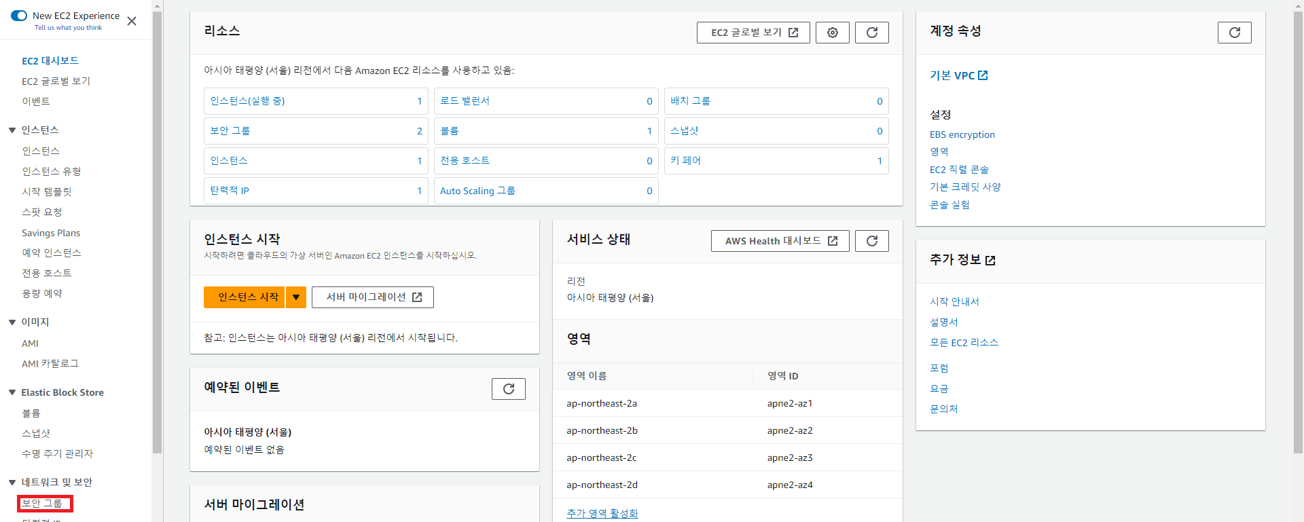Open AMI in sidebar
The image size is (1304, 522).
click(31, 343)
